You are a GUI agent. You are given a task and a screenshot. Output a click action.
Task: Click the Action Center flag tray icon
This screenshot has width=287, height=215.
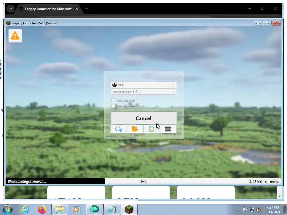click(x=245, y=209)
